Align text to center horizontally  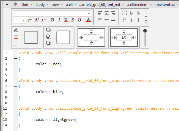106,13
